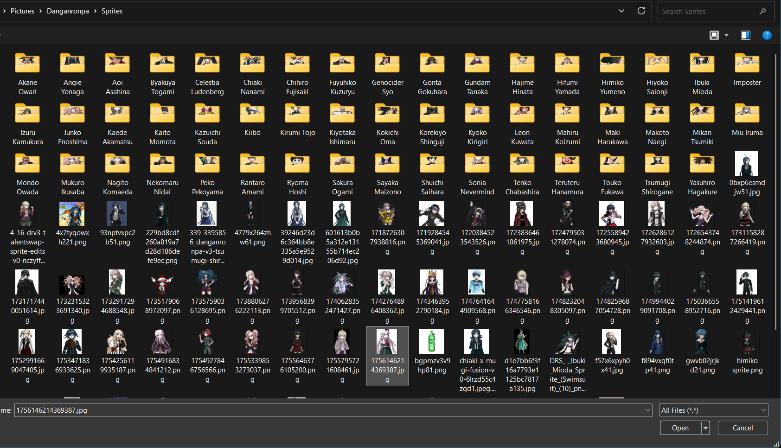
Task: Go to Danganronpa in the breadcrumb path
Action: pyautogui.click(x=68, y=11)
